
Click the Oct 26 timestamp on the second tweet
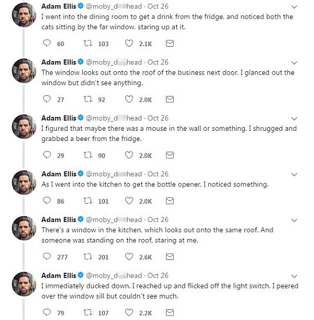point(158,62)
